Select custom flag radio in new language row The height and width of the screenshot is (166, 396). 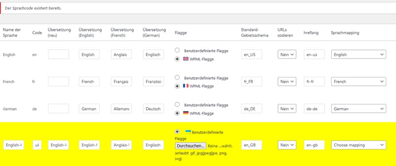point(177,131)
